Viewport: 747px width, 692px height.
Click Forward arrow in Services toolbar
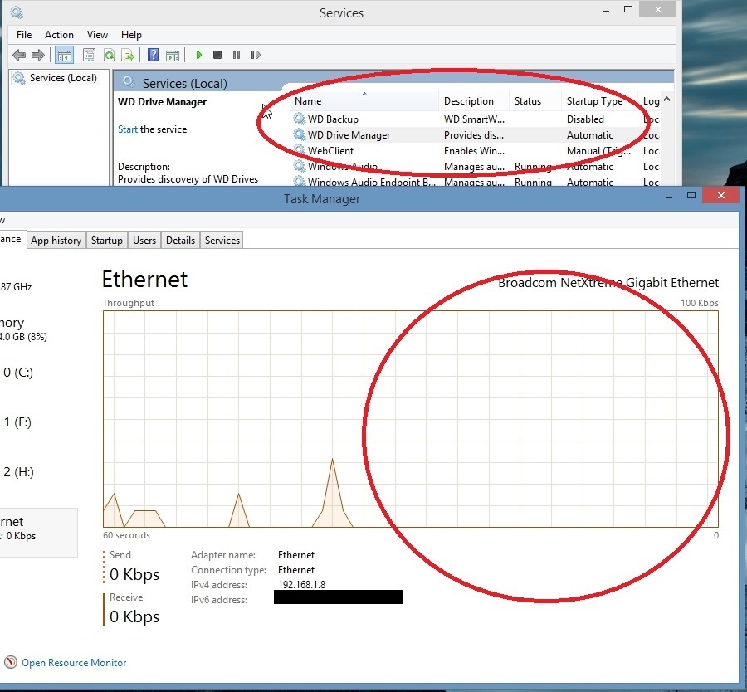(x=38, y=56)
